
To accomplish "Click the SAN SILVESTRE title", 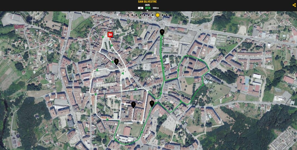I will click(147, 2).
